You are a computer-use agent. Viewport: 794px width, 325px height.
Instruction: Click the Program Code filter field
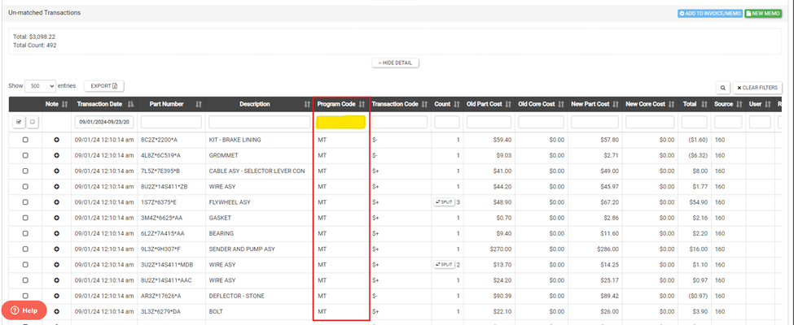(x=340, y=122)
